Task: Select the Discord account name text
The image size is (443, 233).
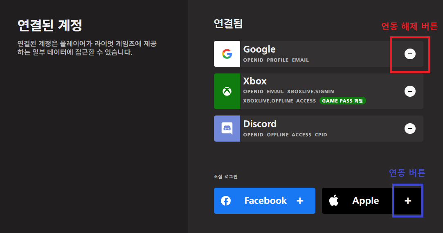Action: tap(260, 124)
